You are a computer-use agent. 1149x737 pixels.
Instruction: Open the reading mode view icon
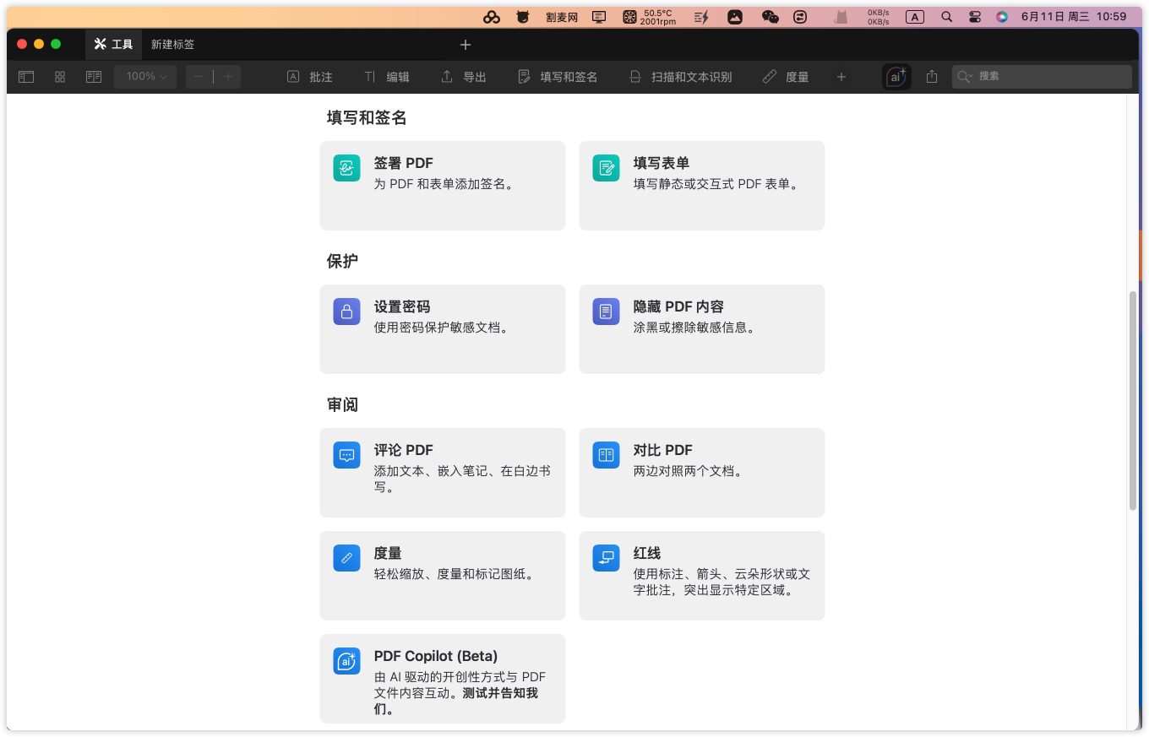pos(94,77)
